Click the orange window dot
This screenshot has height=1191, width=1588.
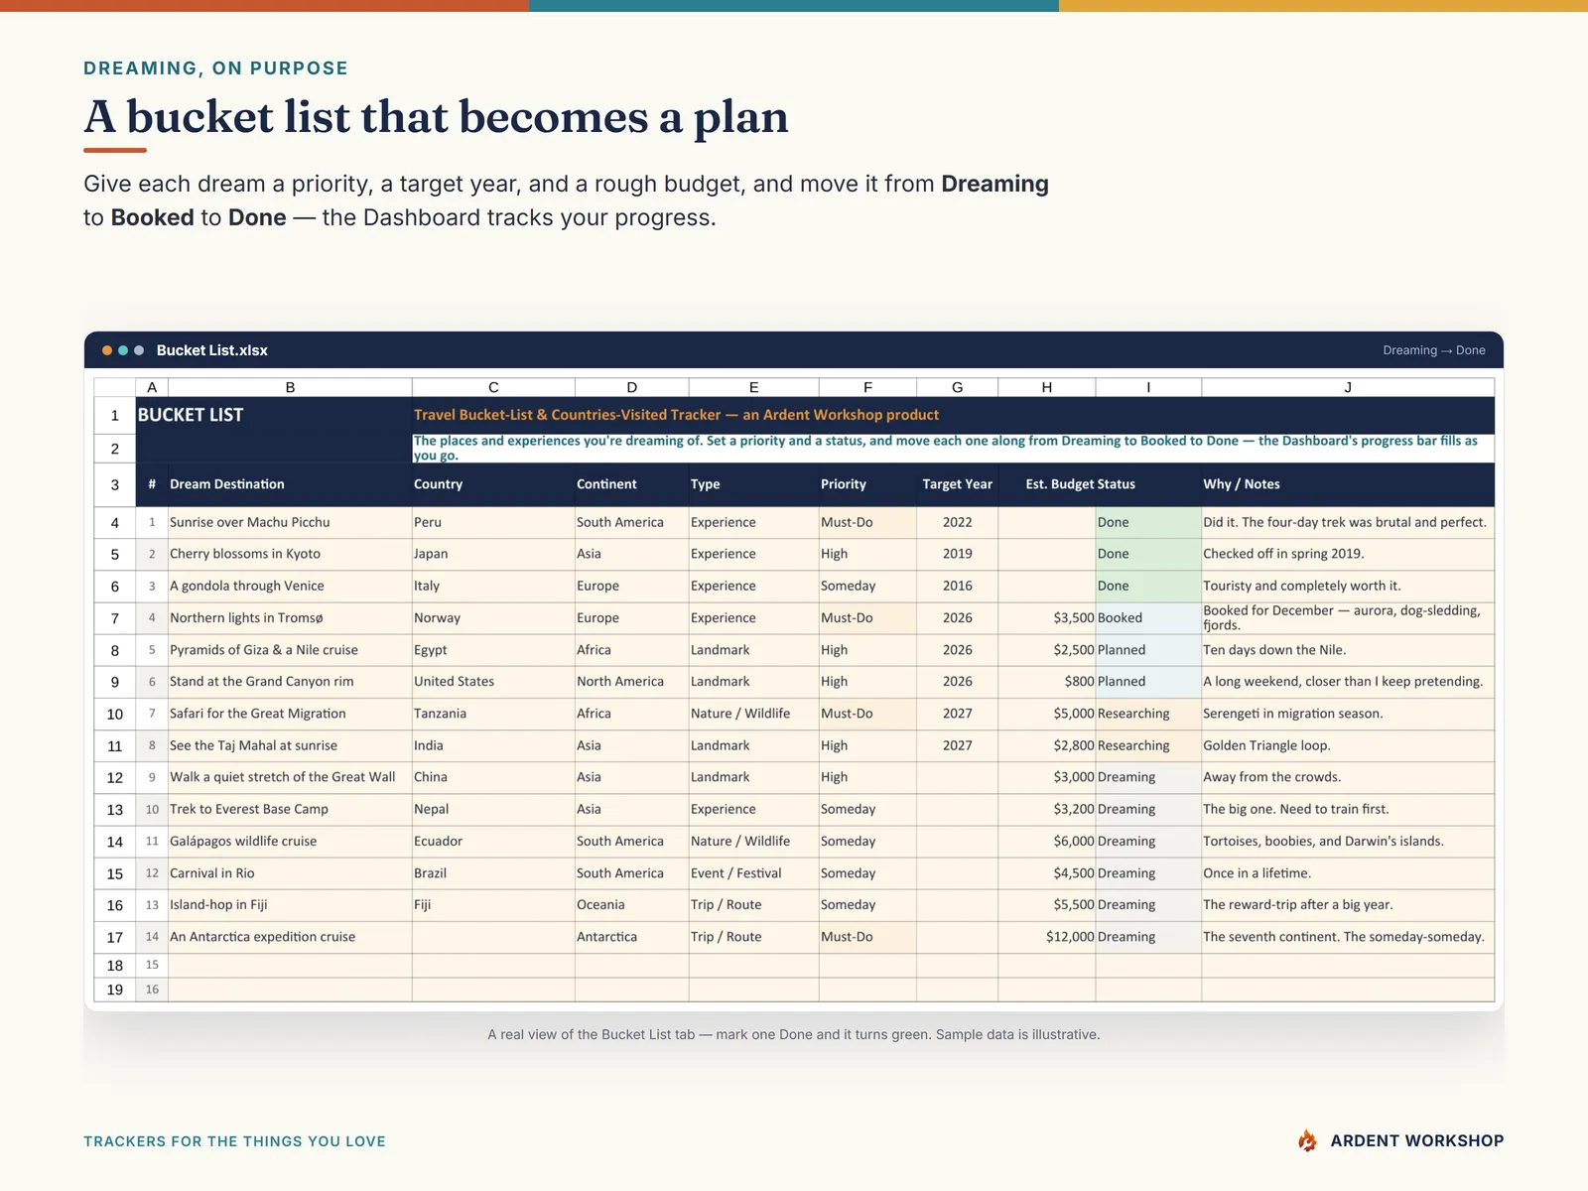click(x=107, y=350)
